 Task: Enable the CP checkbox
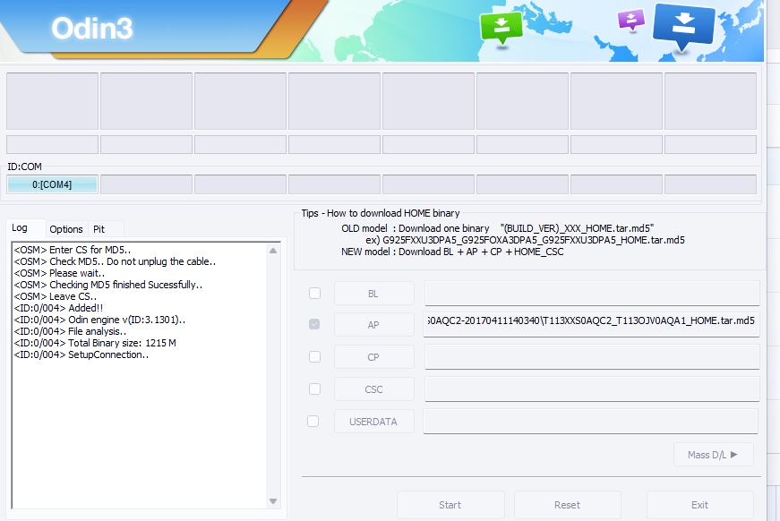[x=314, y=357]
